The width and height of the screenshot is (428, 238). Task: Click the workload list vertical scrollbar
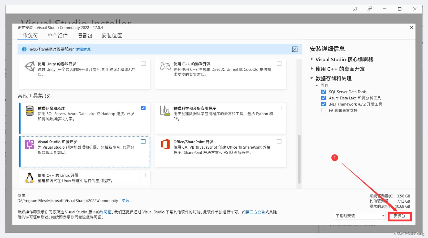[x=299, y=159]
